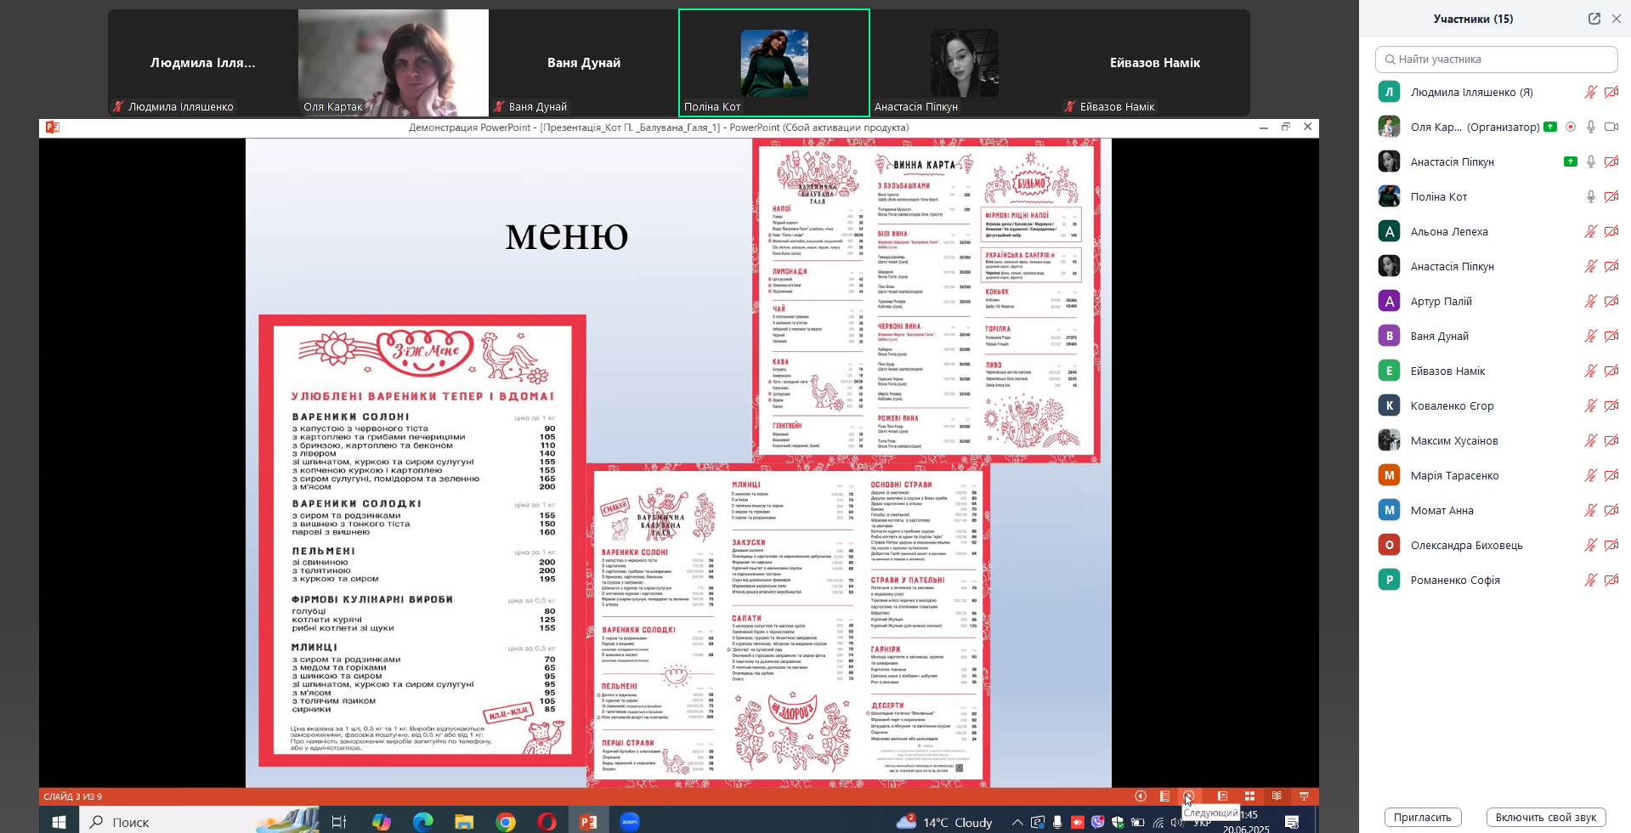Click Wi-Fi network icon in system tray
The image size is (1631, 833).
pyautogui.click(x=1158, y=822)
